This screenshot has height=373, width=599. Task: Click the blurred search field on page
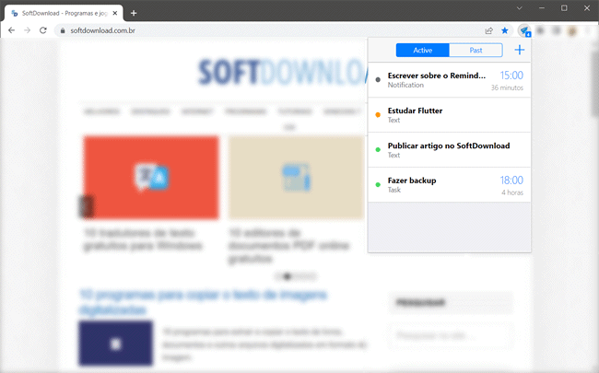451,336
